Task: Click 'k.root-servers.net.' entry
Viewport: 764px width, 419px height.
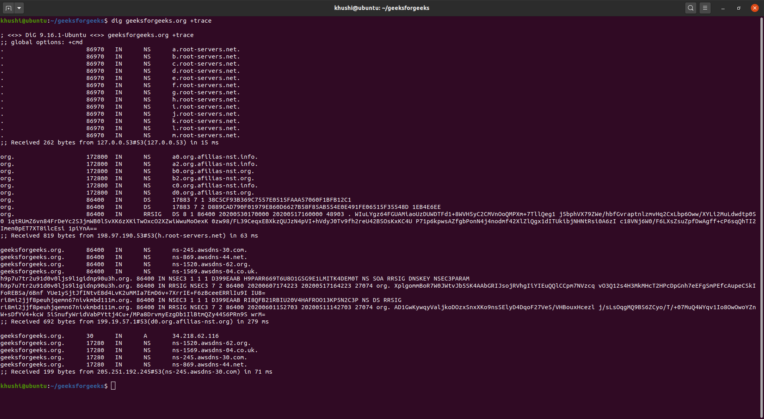Action: [206, 121]
